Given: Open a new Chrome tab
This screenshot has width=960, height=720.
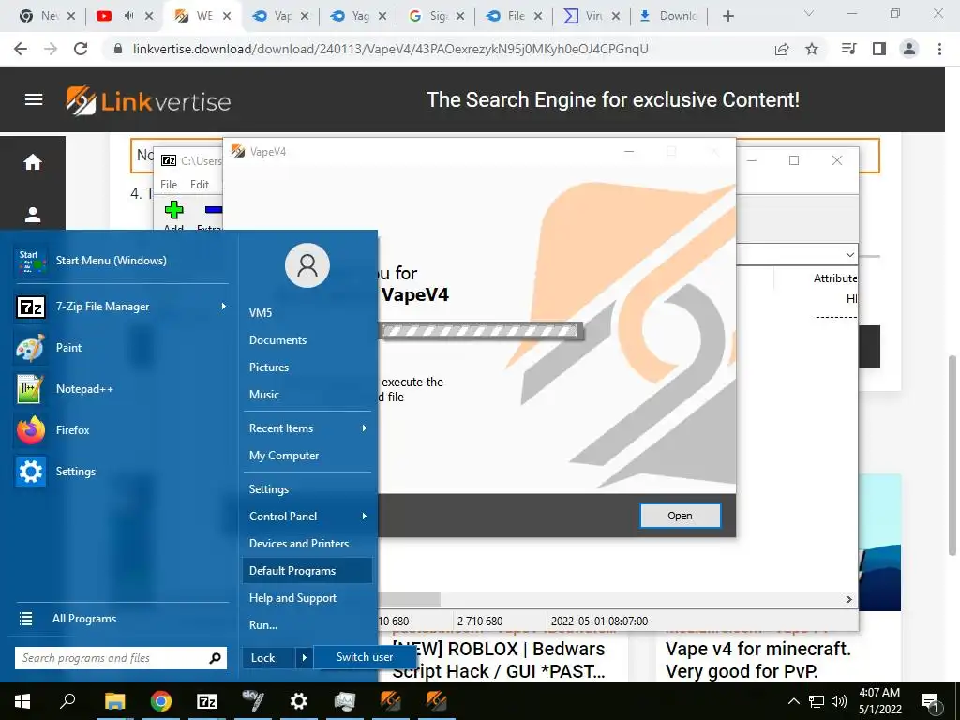Looking at the screenshot, I should pyautogui.click(x=727, y=16).
